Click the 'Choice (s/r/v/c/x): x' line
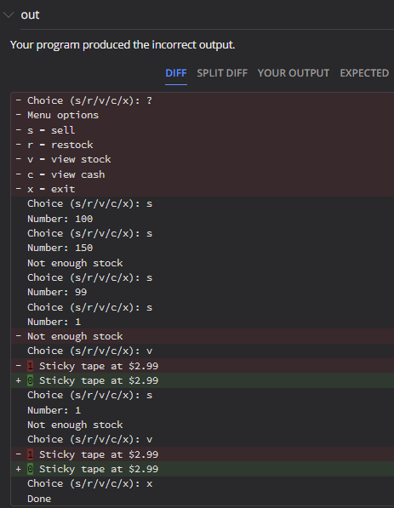This screenshot has width=394, height=508. [203, 483]
